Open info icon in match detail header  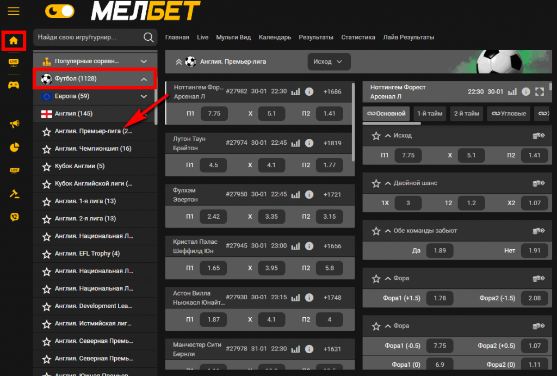coord(526,92)
